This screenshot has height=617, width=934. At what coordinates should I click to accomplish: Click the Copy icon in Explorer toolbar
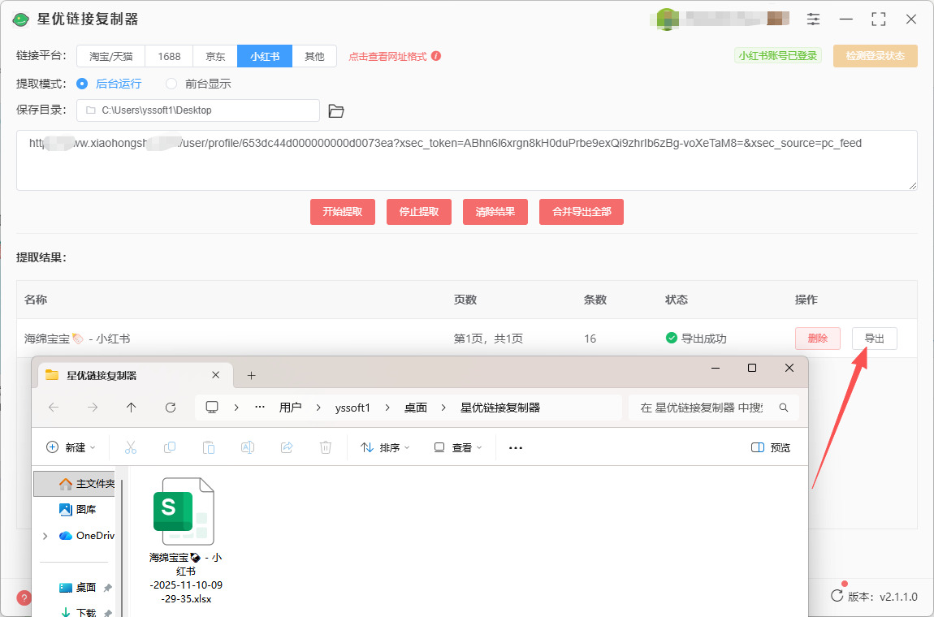(170, 447)
